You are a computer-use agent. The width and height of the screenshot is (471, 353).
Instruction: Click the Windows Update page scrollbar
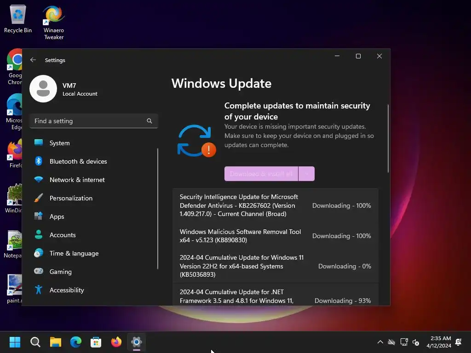(x=388, y=139)
